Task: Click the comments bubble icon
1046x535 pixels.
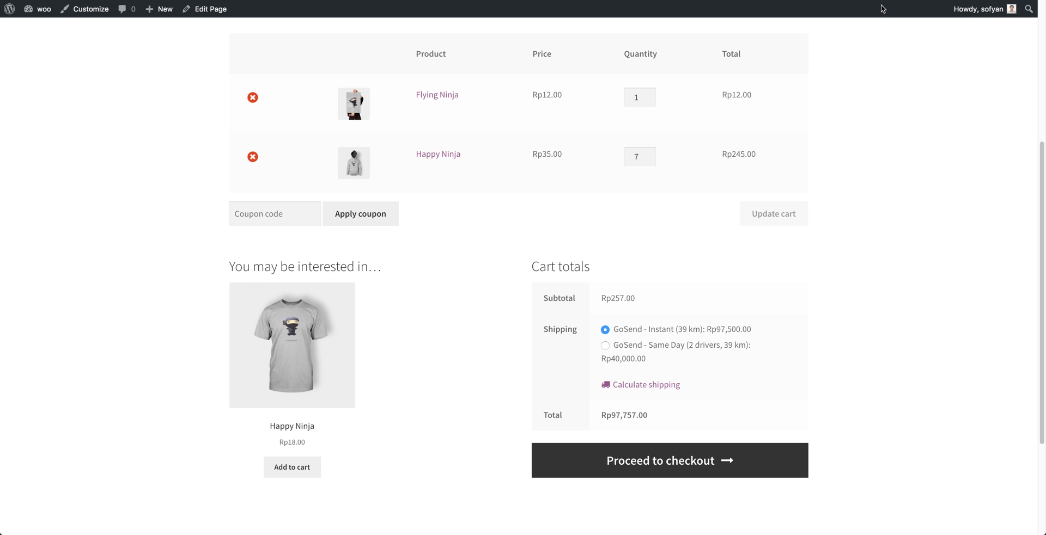Action: point(123,9)
